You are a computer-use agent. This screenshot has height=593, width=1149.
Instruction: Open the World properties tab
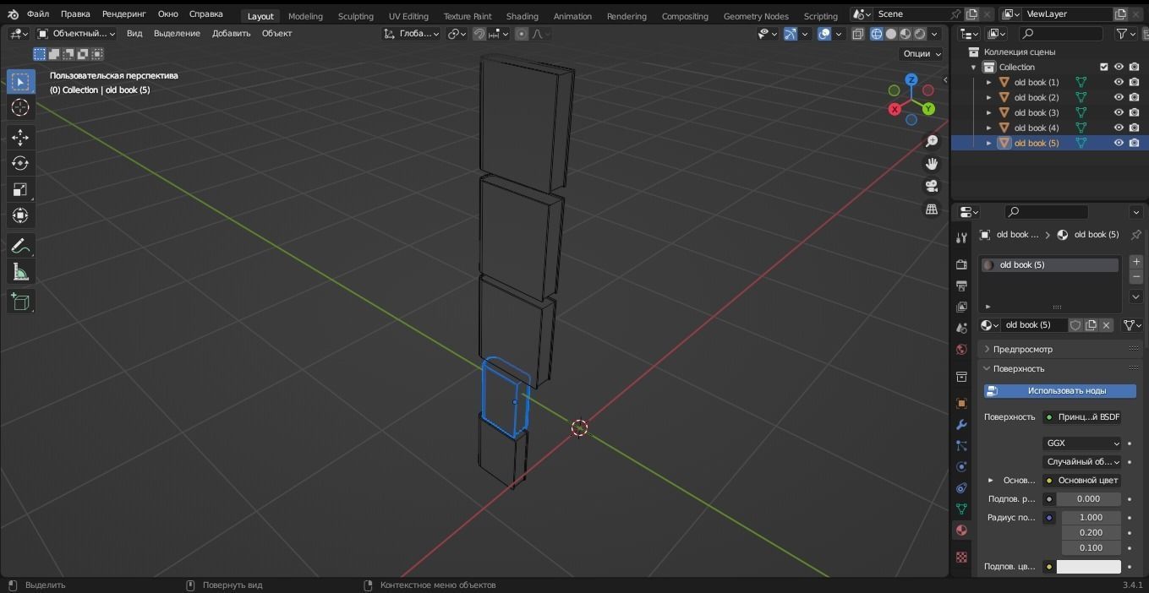(x=961, y=349)
